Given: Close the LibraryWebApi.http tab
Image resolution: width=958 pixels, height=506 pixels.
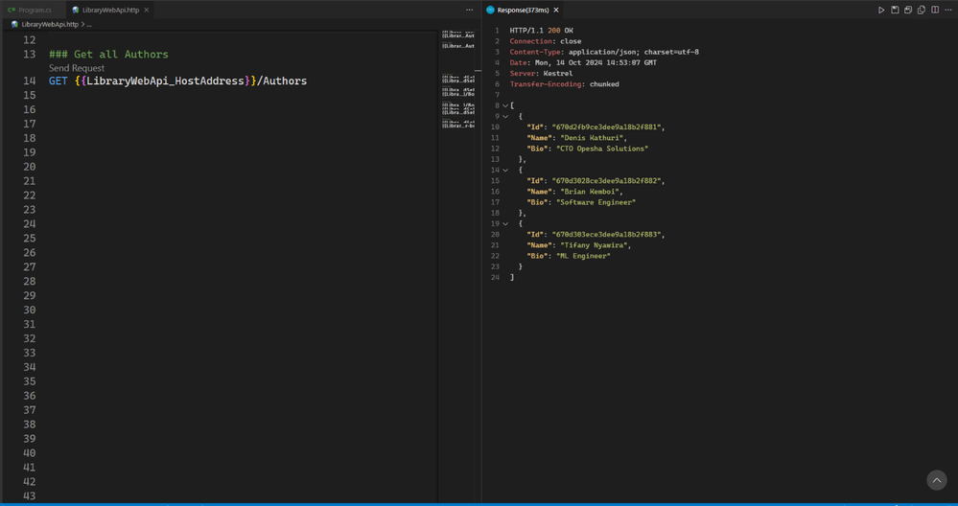Looking at the screenshot, I should click(147, 10).
